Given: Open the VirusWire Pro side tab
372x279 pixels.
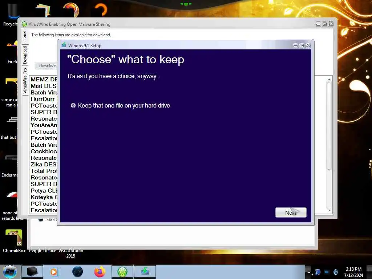Looking at the screenshot, I should point(25,81).
